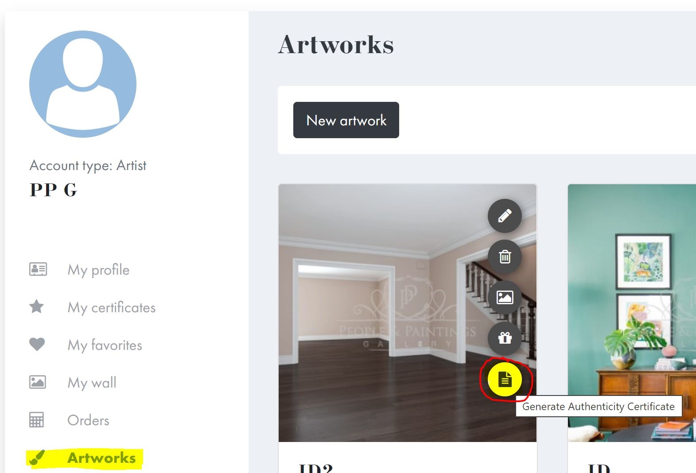Click the gift icon on artwork card
This screenshot has height=473, width=696.
505,338
